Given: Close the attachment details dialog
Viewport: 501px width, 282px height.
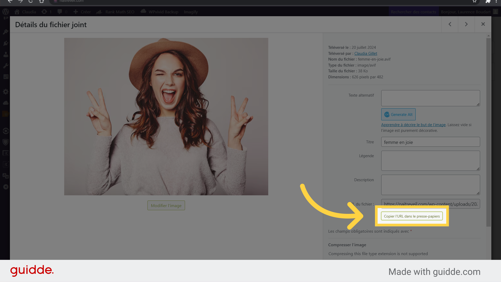Looking at the screenshot, I should coord(483,24).
